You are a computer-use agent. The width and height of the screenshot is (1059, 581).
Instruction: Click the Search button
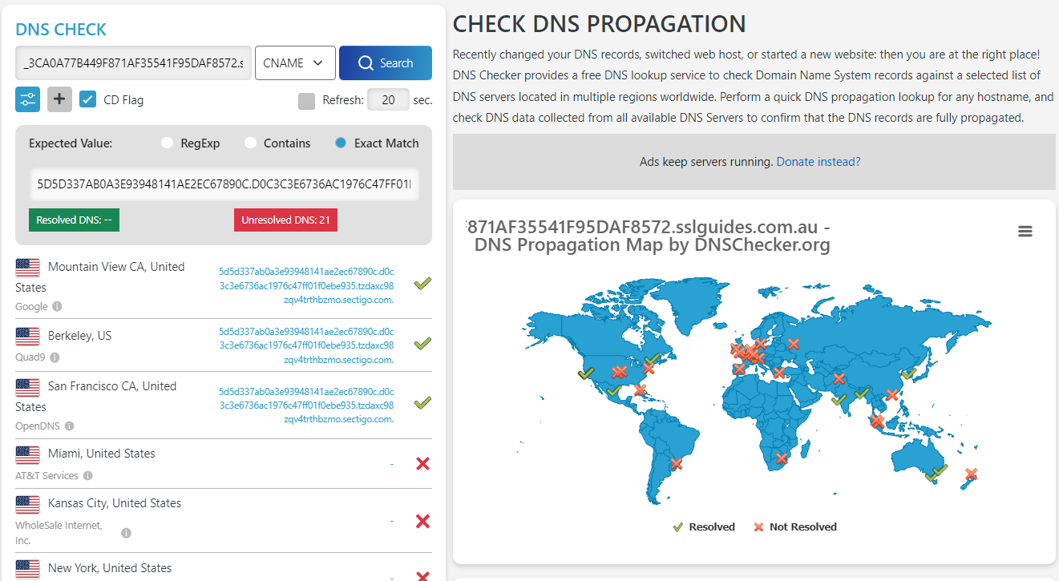(x=386, y=62)
